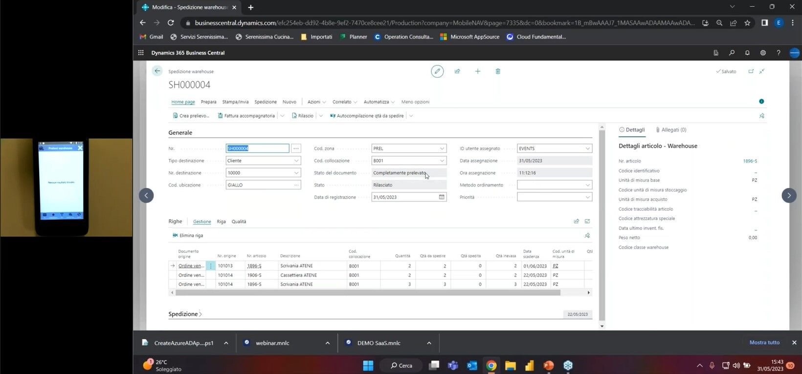The height and width of the screenshot is (374, 802).
Task: Expand the Cod. zona dropdown
Action: (442, 148)
